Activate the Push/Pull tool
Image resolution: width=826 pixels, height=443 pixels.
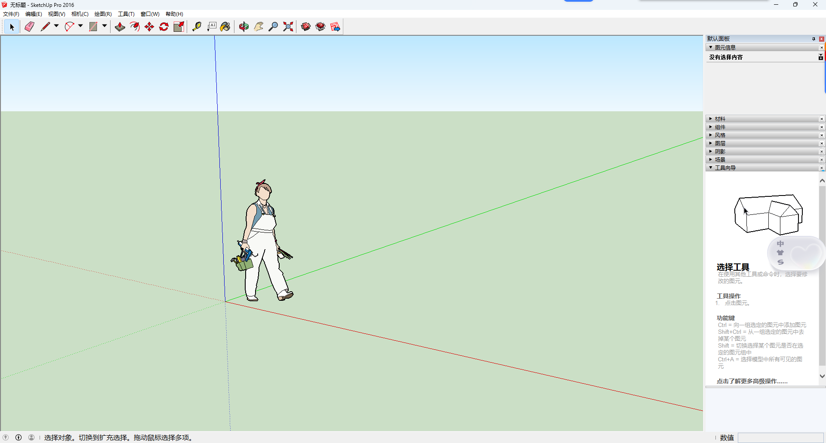tap(120, 26)
